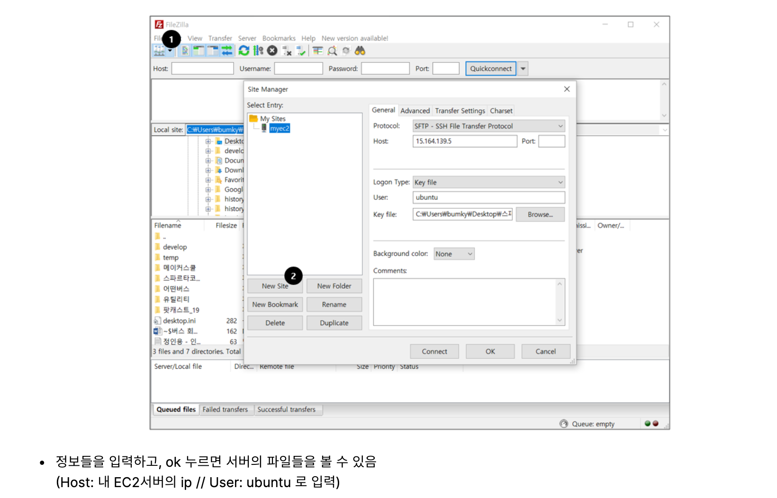Open the Logon Type dropdown showing Key file

489,182
